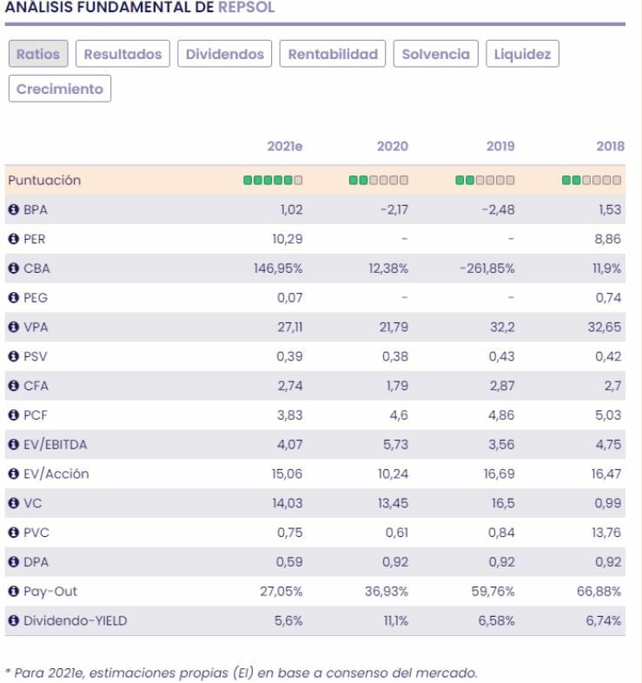Switch to Liquidez tab
Screen dimensions: 642x683
522,54
